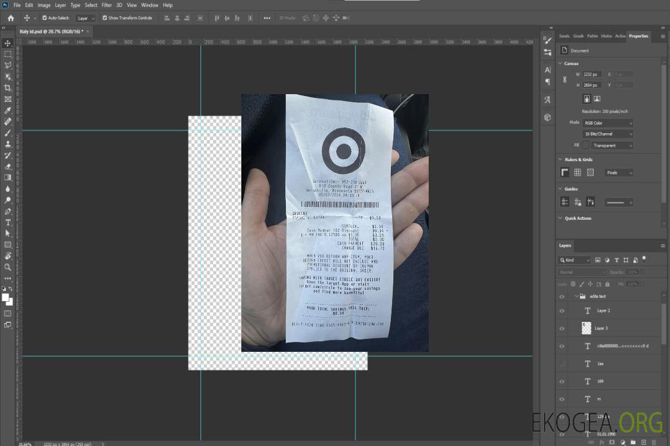The height and width of the screenshot is (446, 670).
Task: Choose the Lasso tool
Action: [8, 65]
